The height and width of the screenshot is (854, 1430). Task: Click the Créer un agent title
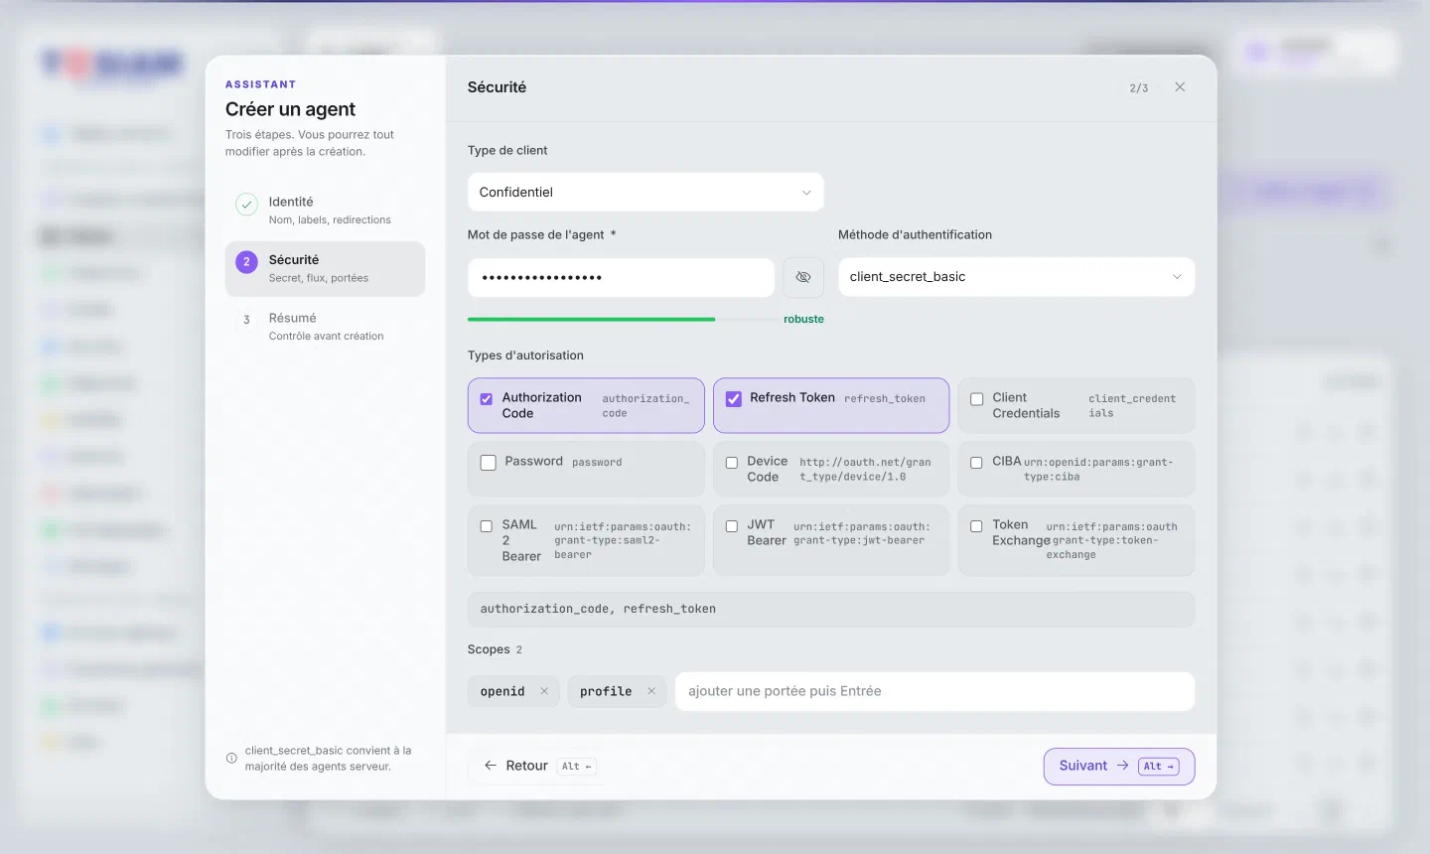(290, 109)
